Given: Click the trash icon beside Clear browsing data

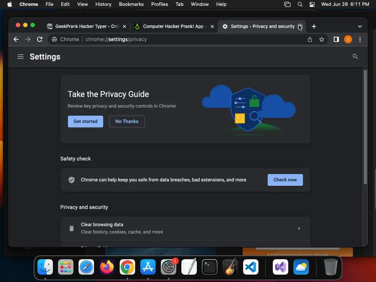Looking at the screenshot, I should pos(72,228).
